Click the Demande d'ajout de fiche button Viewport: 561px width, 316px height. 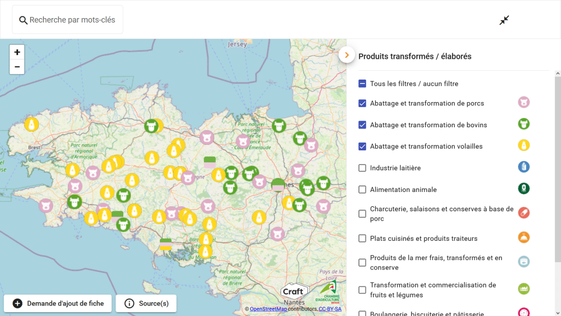pyautogui.click(x=58, y=303)
